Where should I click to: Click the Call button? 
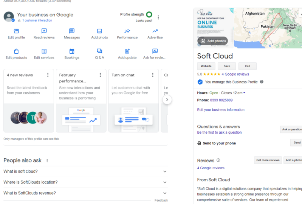tap(248, 66)
